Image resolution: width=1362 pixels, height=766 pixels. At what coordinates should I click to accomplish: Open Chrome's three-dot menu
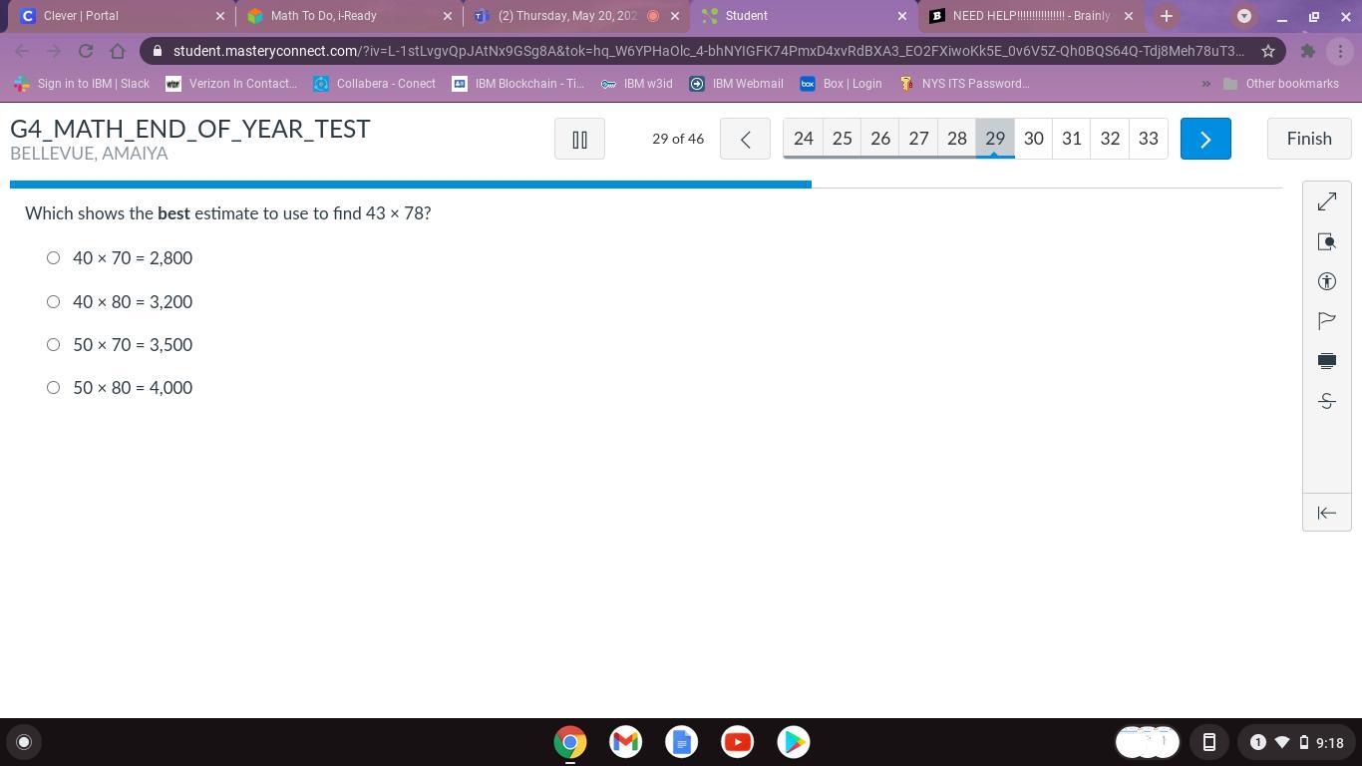[x=1339, y=51]
